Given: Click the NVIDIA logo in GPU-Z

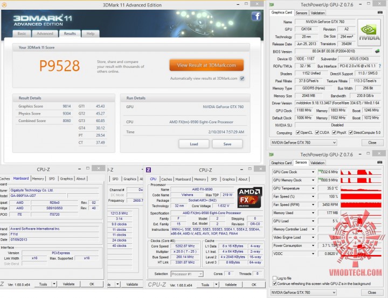Looking at the screenshot, I should pos(369,33).
